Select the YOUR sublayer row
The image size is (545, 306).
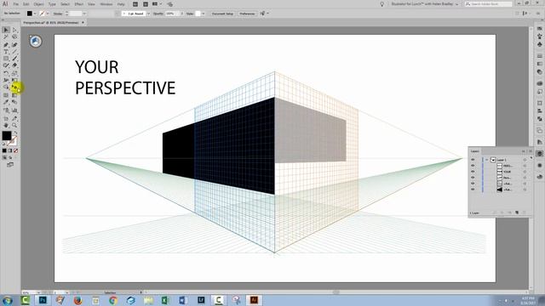[500, 172]
